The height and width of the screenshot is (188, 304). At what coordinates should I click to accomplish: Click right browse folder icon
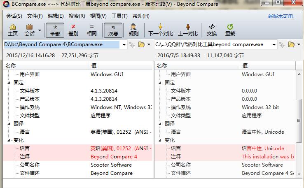(x=291, y=45)
